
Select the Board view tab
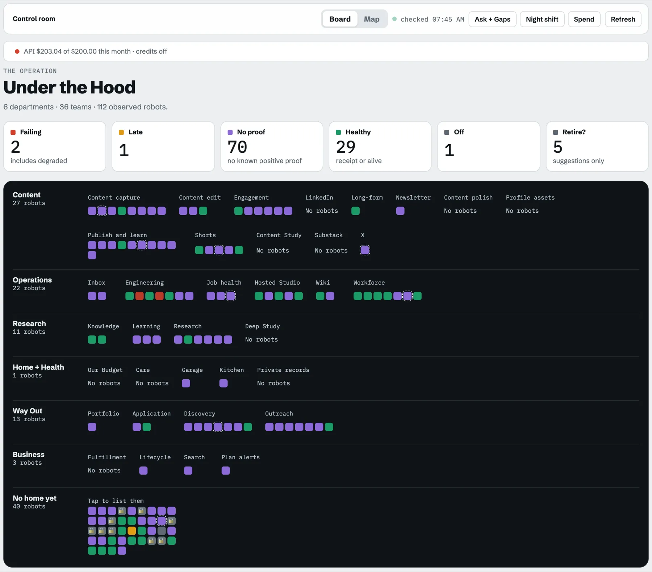[x=340, y=19]
